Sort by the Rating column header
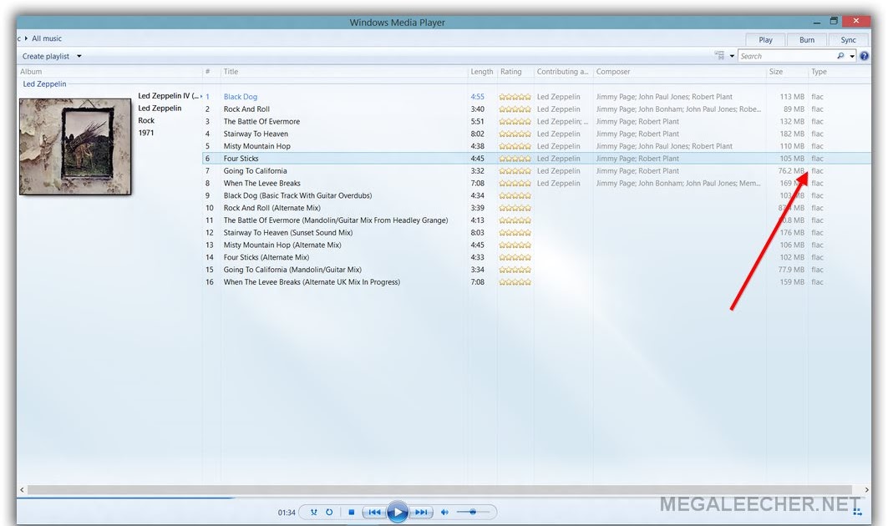Viewport: 888px width, 526px height. [x=510, y=71]
